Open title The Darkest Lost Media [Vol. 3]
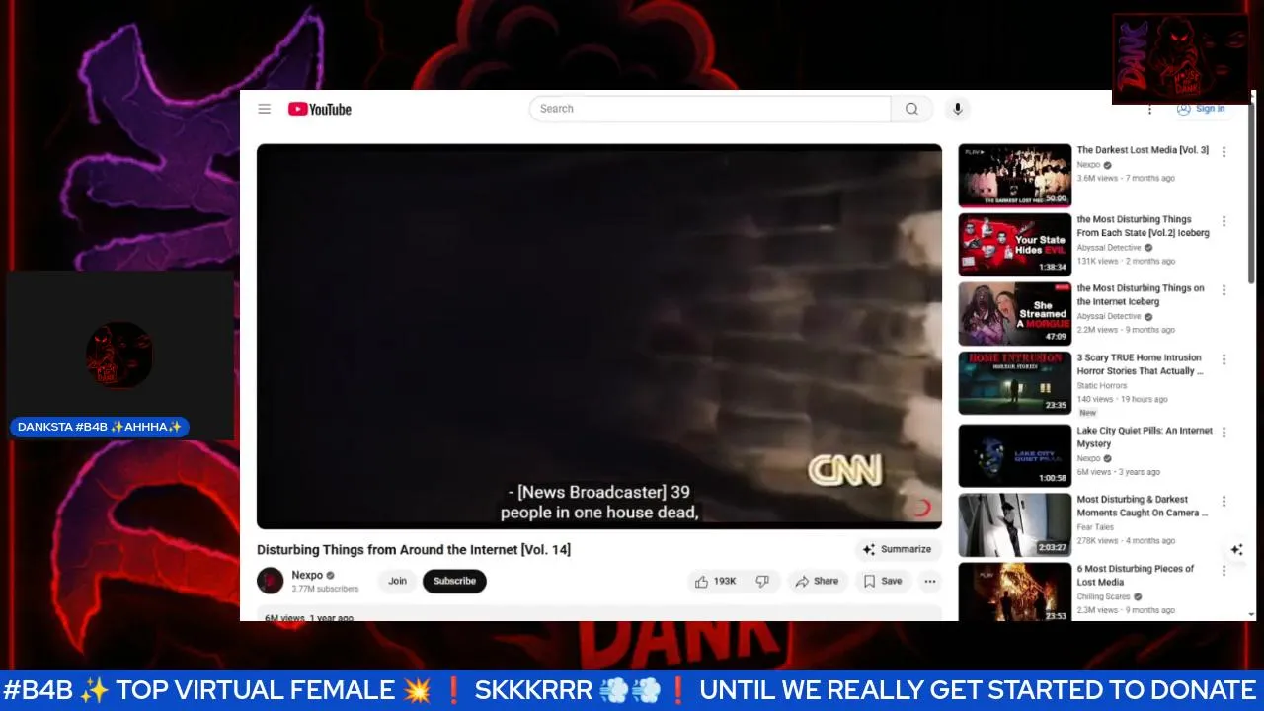Viewport: 1264px width, 711px height. click(1143, 150)
